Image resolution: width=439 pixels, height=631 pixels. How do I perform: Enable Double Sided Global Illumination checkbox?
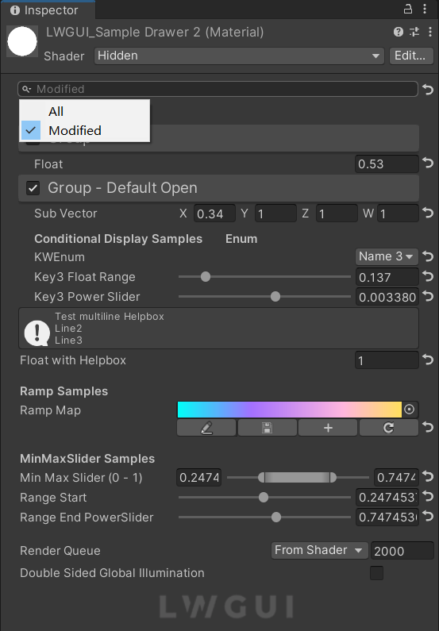click(x=376, y=572)
